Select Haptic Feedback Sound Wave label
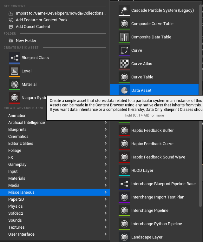Image resolution: width=203 pixels, height=242 pixels. coord(158,157)
